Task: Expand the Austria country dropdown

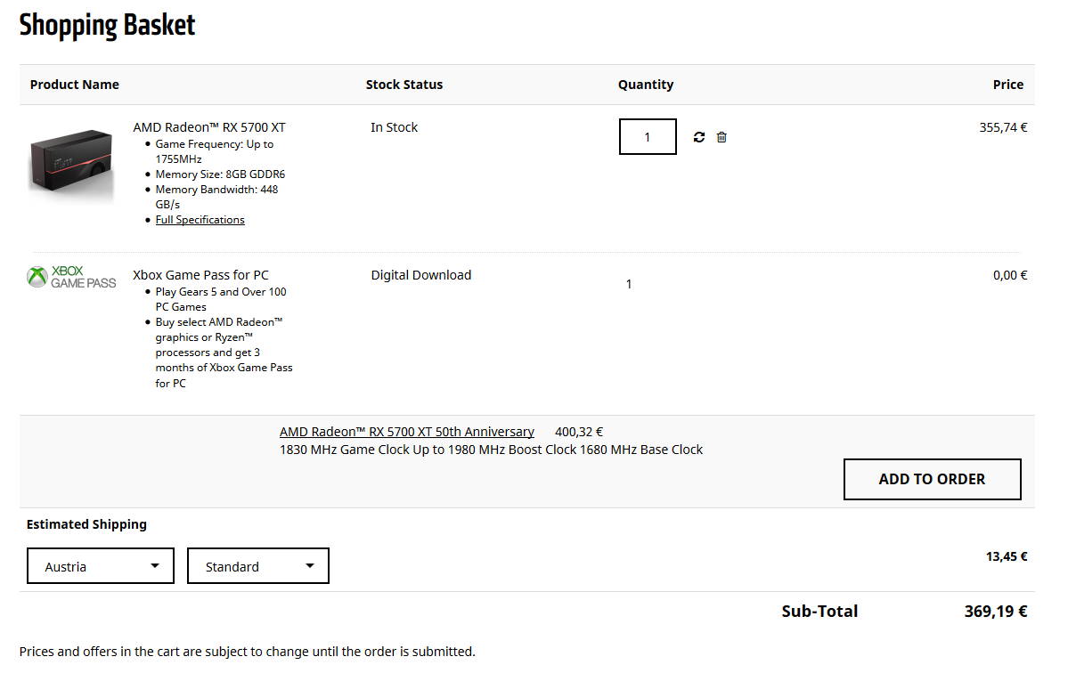Action: [x=101, y=566]
